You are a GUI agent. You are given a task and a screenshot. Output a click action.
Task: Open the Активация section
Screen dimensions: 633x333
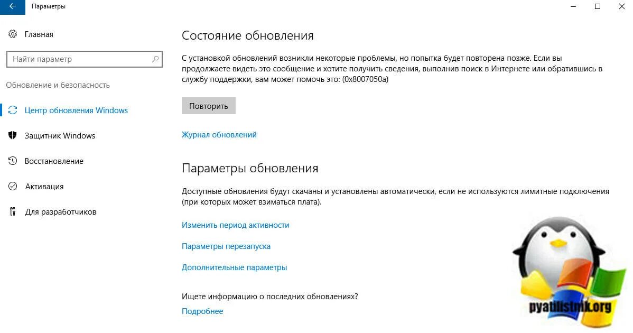(44, 187)
